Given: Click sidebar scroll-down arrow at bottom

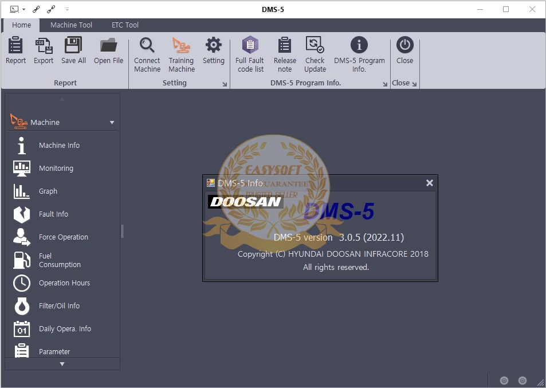Looking at the screenshot, I should click(x=62, y=365).
